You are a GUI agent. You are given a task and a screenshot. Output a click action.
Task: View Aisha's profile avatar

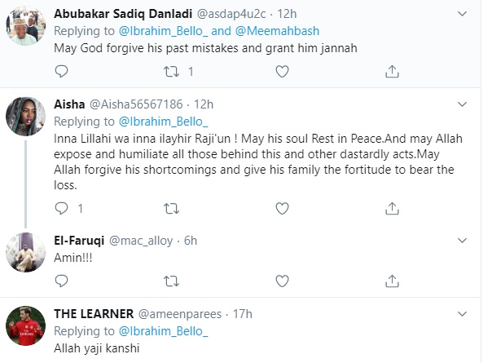coord(24,117)
